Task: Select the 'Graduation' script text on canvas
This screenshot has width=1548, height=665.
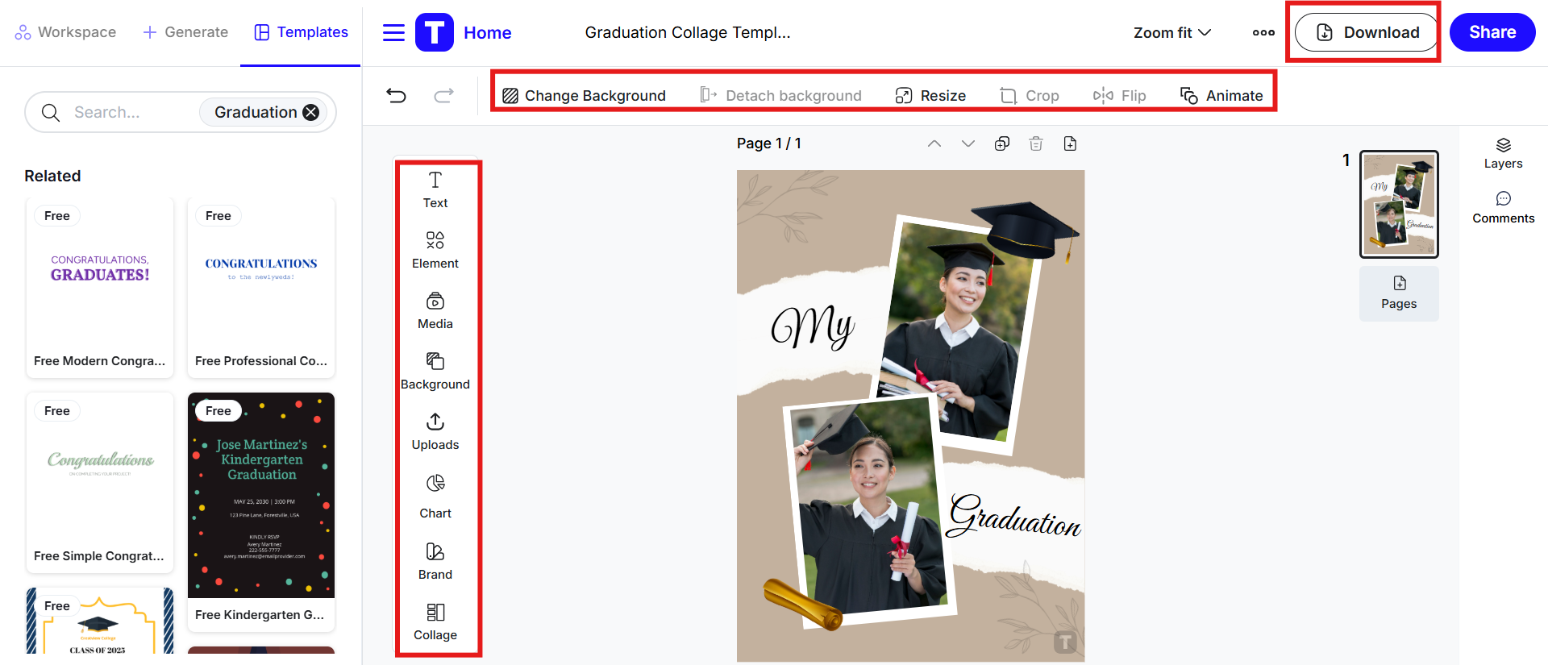Action: [1015, 516]
